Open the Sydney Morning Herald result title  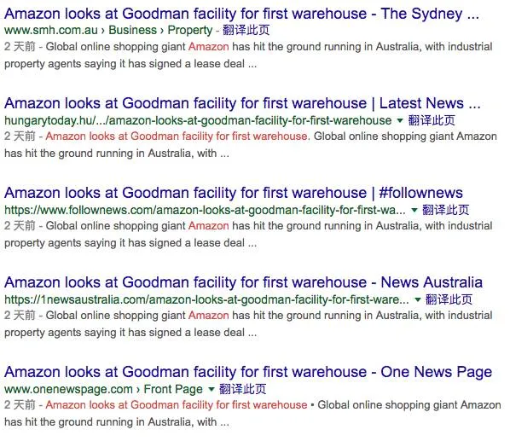click(x=241, y=14)
